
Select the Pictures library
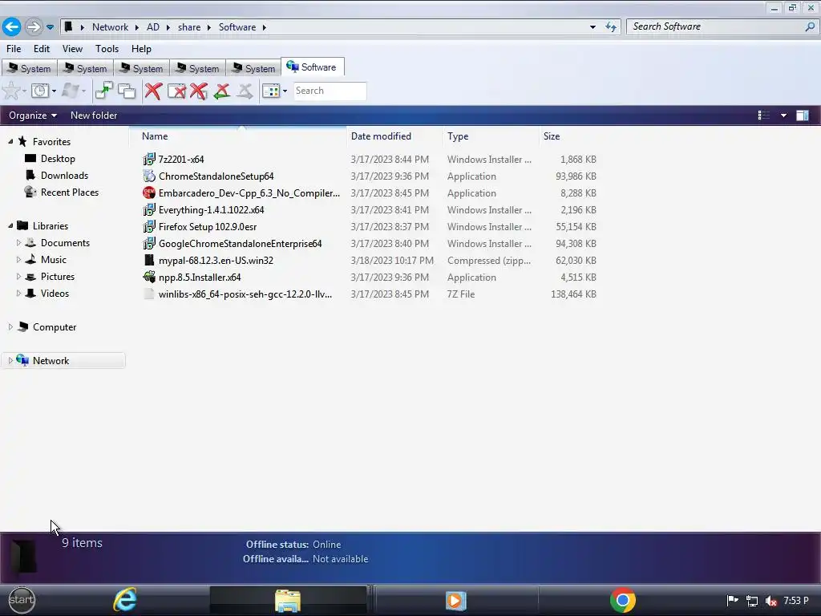point(58,277)
